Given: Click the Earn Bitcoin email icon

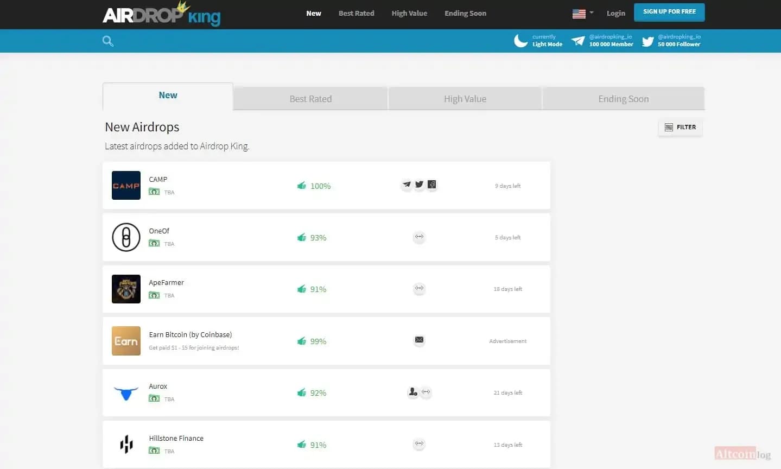Looking at the screenshot, I should 419,340.
